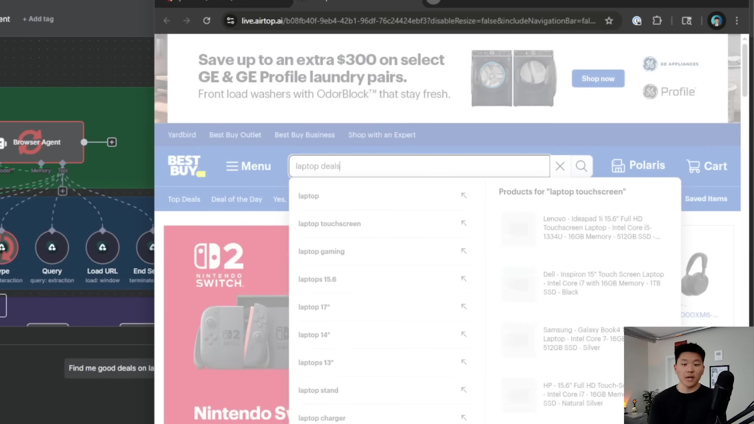Click the Lenovo Ideapad product thumbnail
Screen dimensions: 754x424
tap(519, 229)
